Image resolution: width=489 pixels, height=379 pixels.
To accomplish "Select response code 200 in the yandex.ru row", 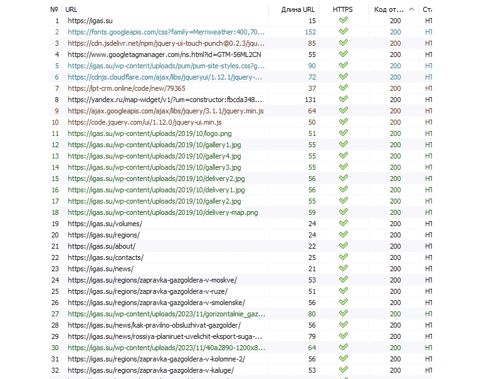I will coord(395,100).
